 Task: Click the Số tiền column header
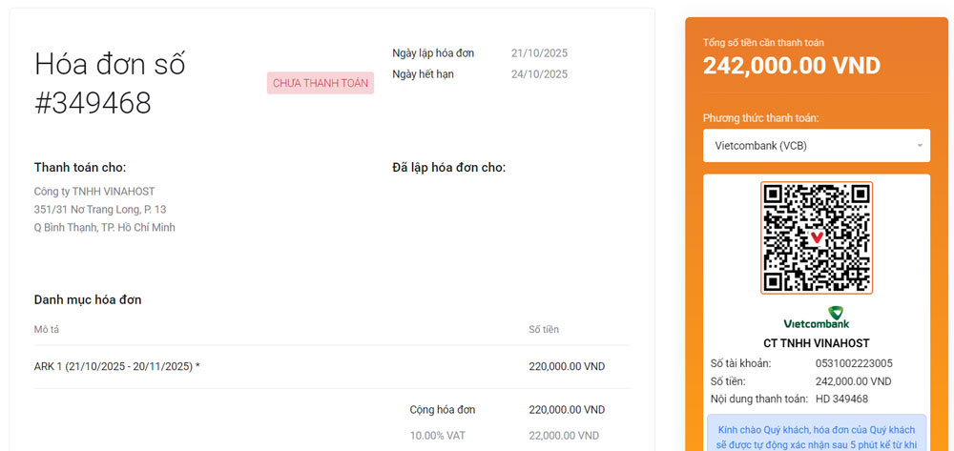(544, 330)
